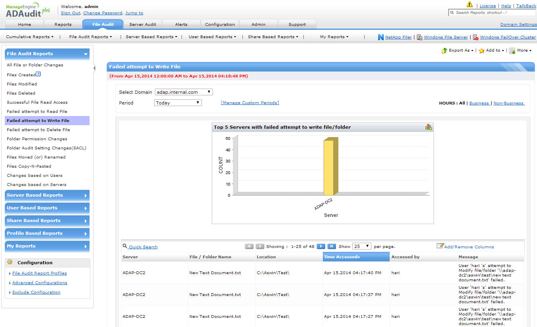Click the chart type icon on graph

(428, 127)
